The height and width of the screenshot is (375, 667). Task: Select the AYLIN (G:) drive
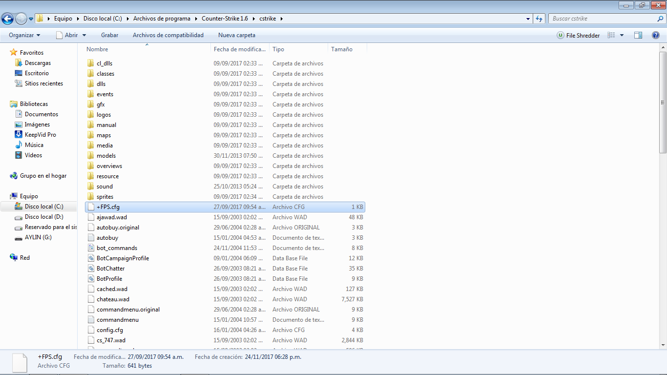pyautogui.click(x=38, y=237)
